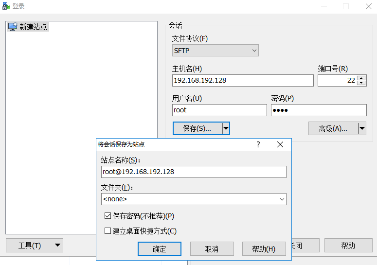This screenshot has width=377, height=265.
Task: Click the 帮助(H) button in save dialog
Action: 264,248
